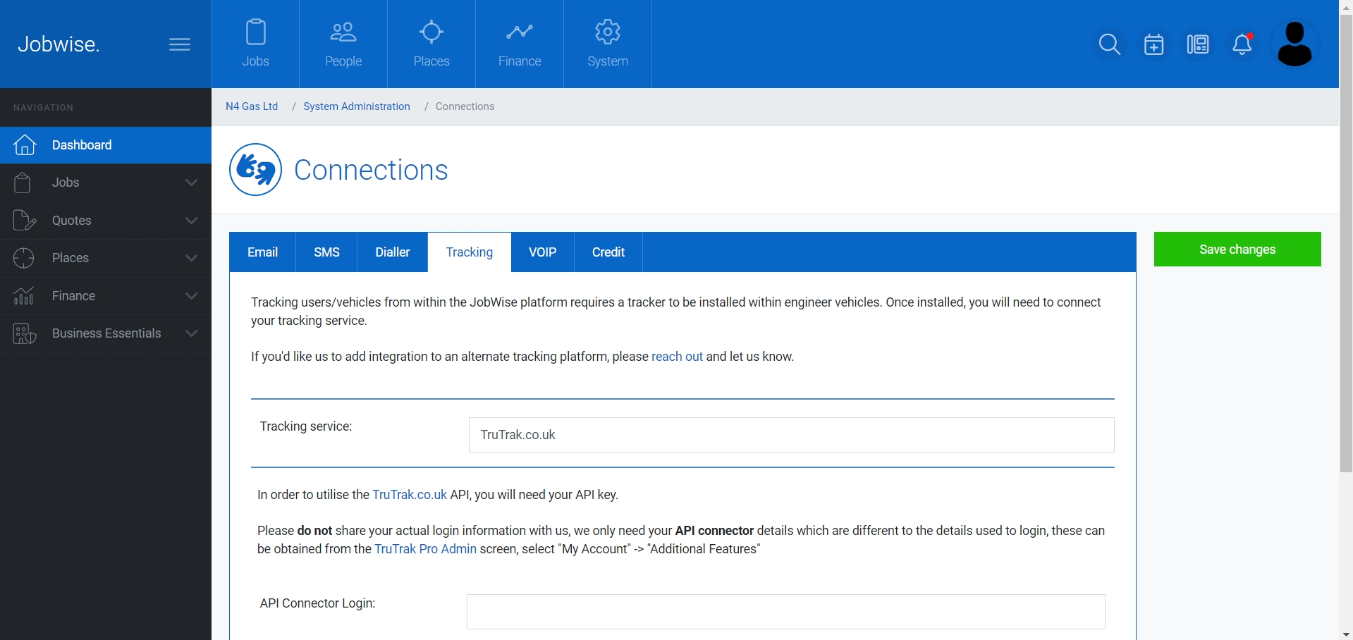Select the Tracking tab

click(470, 252)
